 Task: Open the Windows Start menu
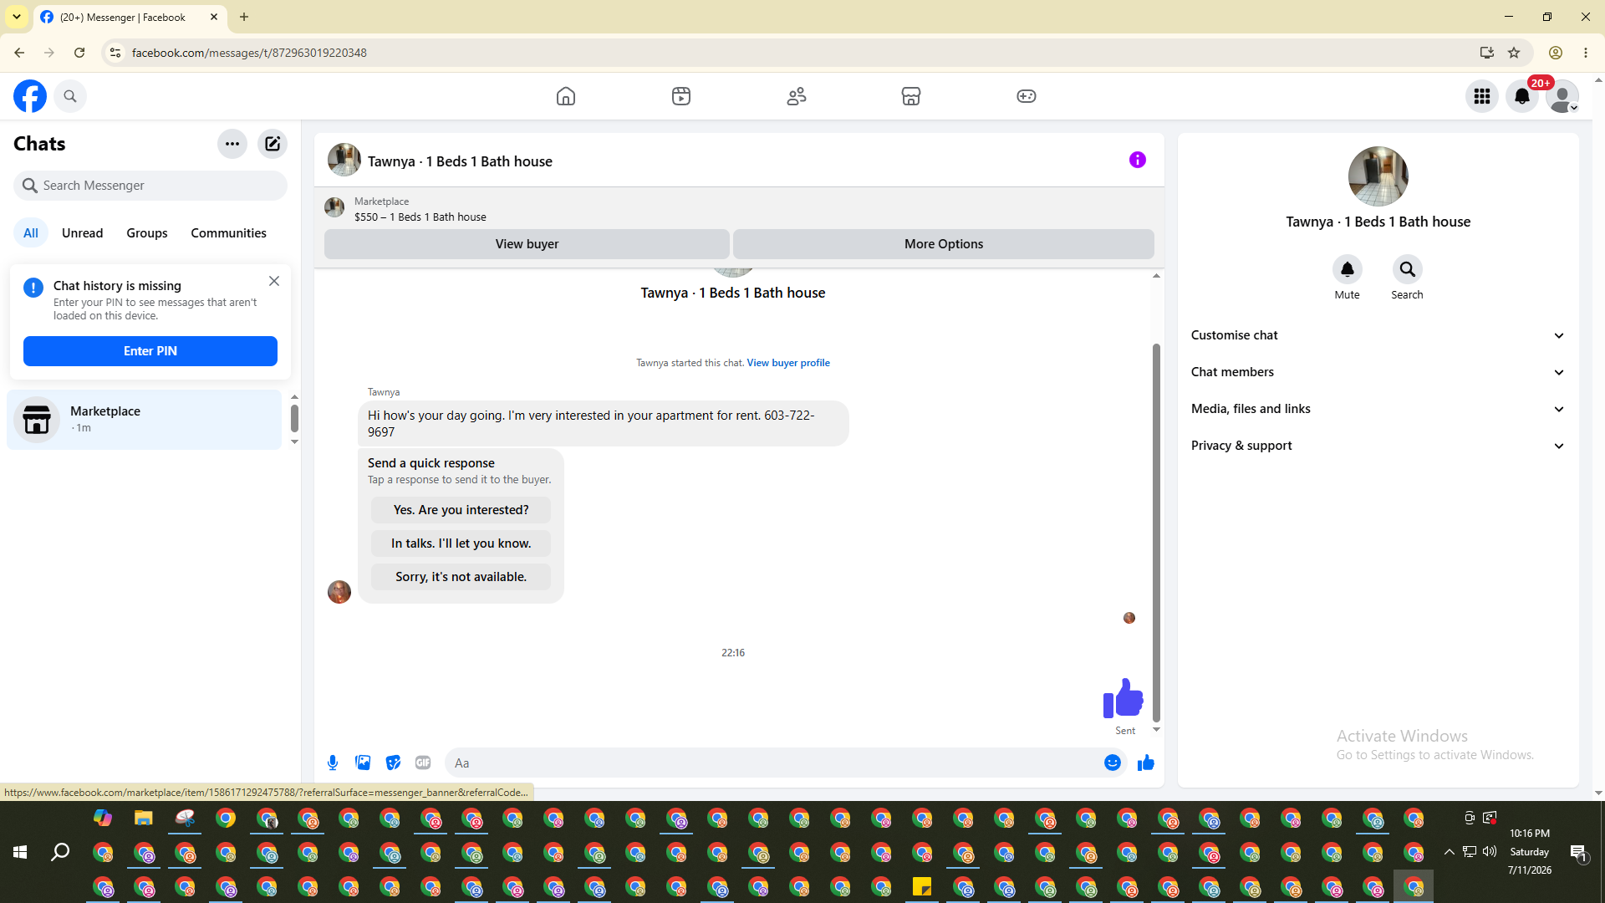pyautogui.click(x=20, y=852)
